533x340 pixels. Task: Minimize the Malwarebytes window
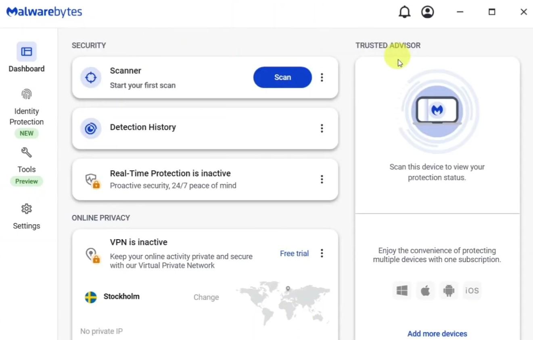(x=460, y=12)
